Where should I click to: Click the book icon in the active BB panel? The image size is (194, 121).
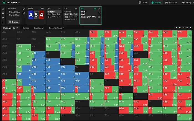click(x=99, y=17)
